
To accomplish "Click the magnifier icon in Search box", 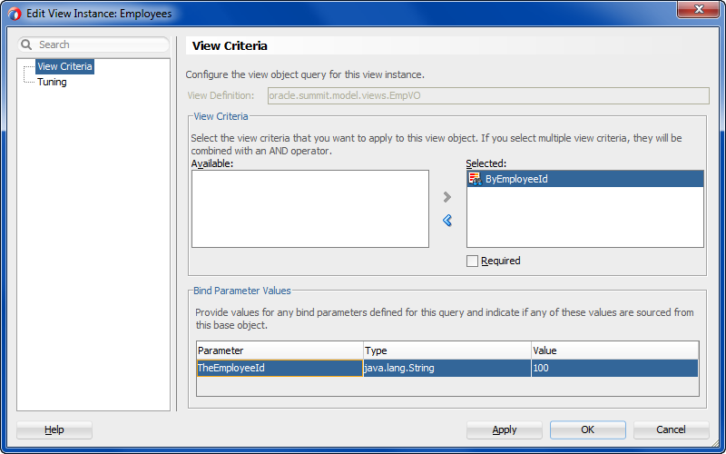I will 26,44.
